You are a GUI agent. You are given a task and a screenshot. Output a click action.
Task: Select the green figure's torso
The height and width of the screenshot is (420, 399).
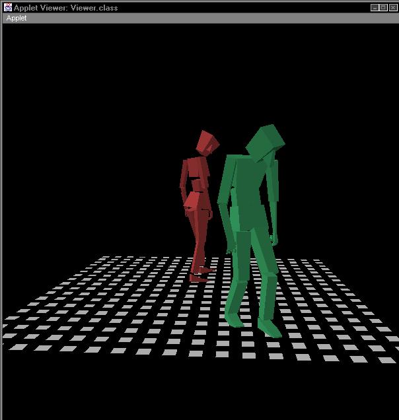coord(247,192)
